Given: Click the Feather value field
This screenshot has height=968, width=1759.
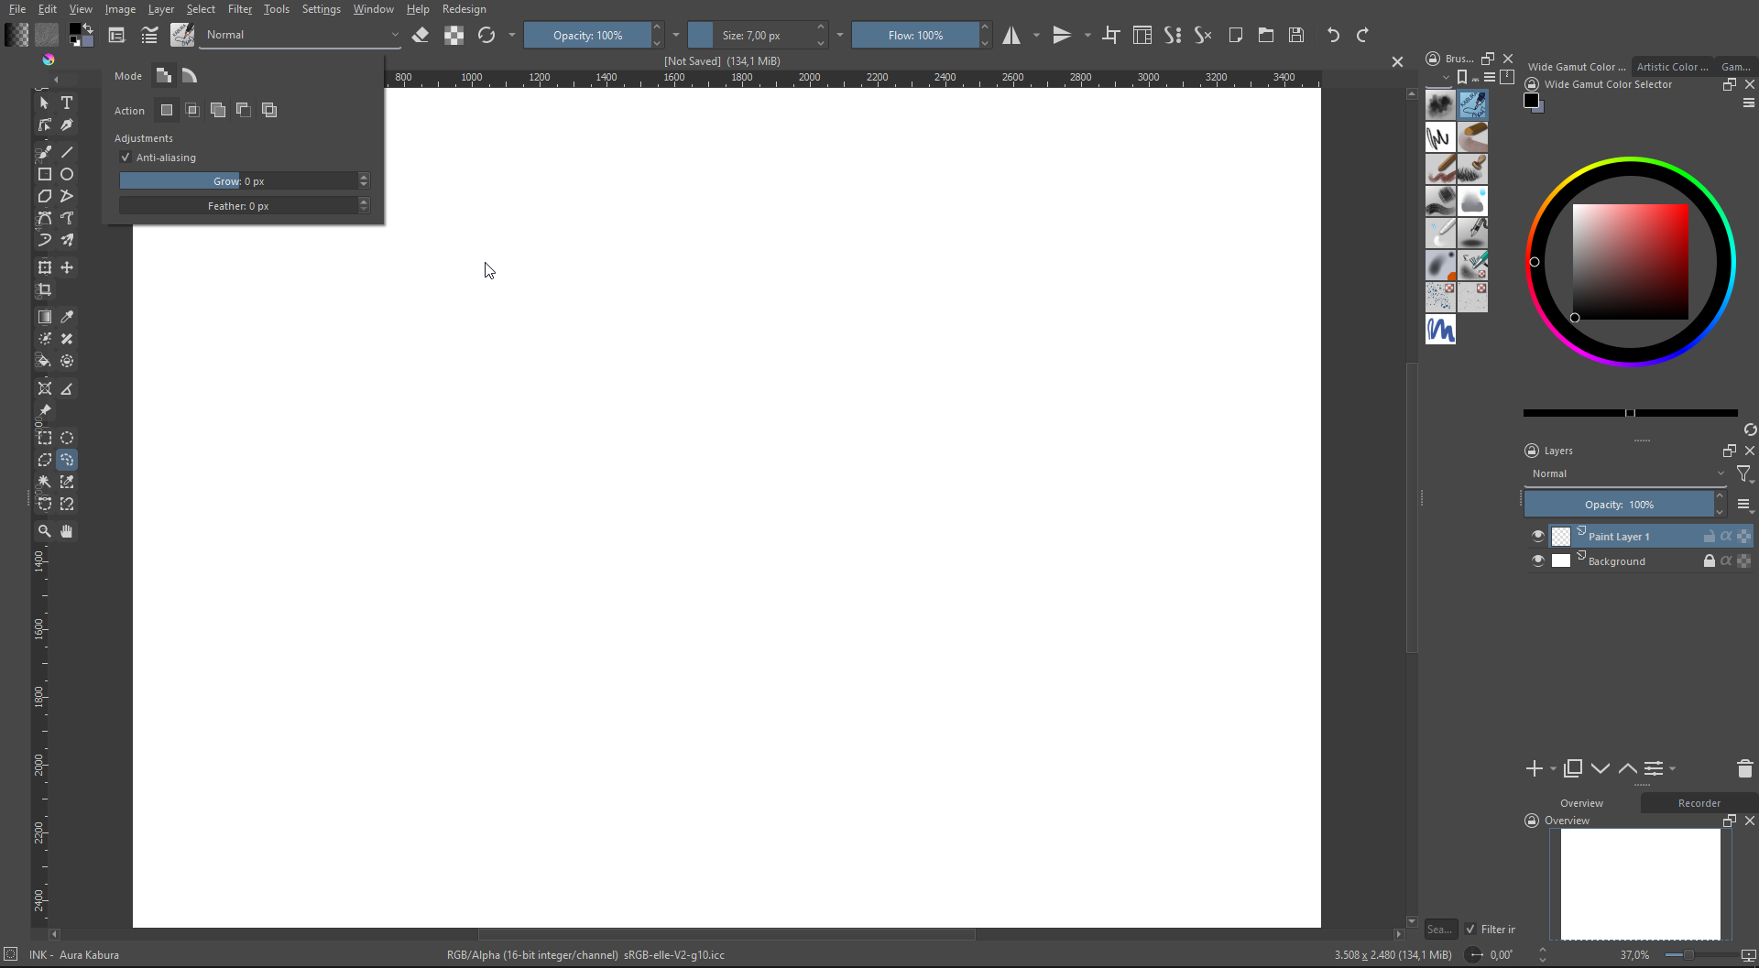Looking at the screenshot, I should click(x=238, y=206).
